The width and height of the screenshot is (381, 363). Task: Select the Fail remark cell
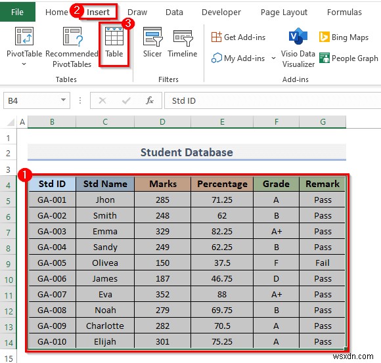323,263
